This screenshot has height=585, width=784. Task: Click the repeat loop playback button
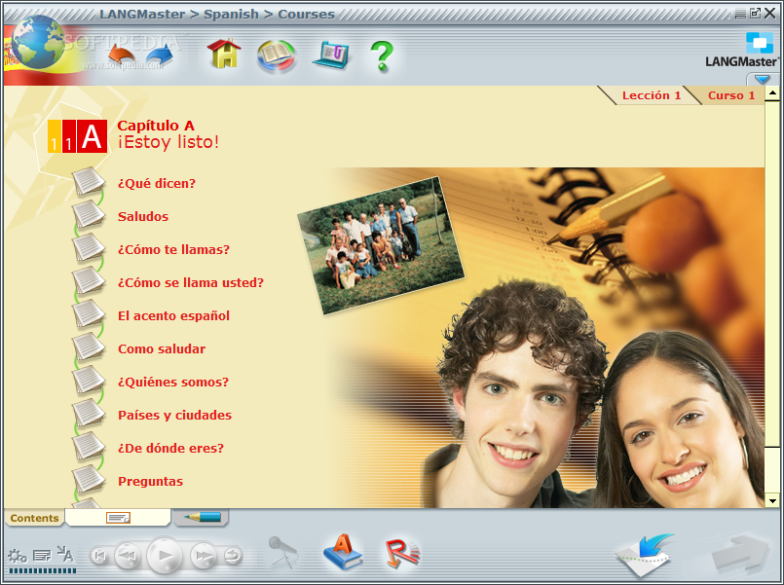click(x=233, y=555)
